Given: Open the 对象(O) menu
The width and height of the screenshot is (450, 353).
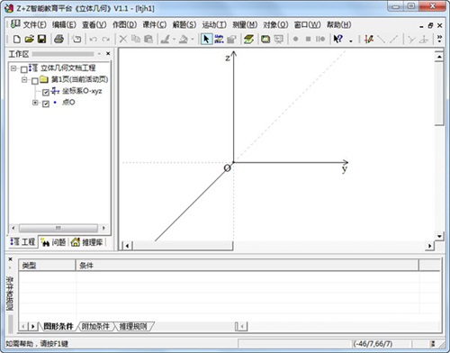Looking at the screenshot, I should pos(275,24).
